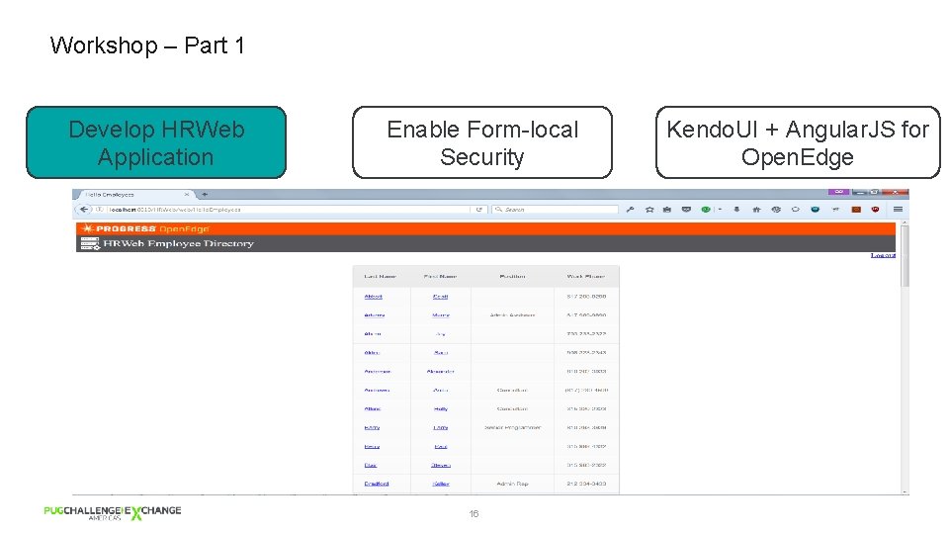
Task: Select the Admin Assistant position cell
Action: click(512, 315)
